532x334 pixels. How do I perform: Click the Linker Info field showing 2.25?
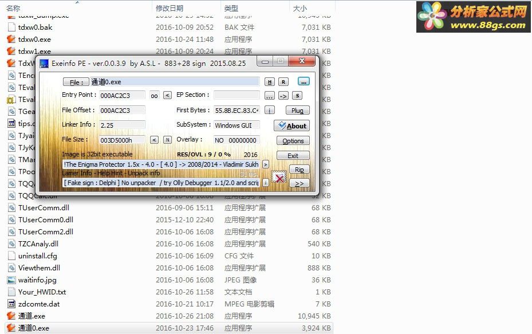click(122, 125)
